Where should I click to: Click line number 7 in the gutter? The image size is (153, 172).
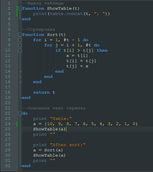click(x=9, y=35)
